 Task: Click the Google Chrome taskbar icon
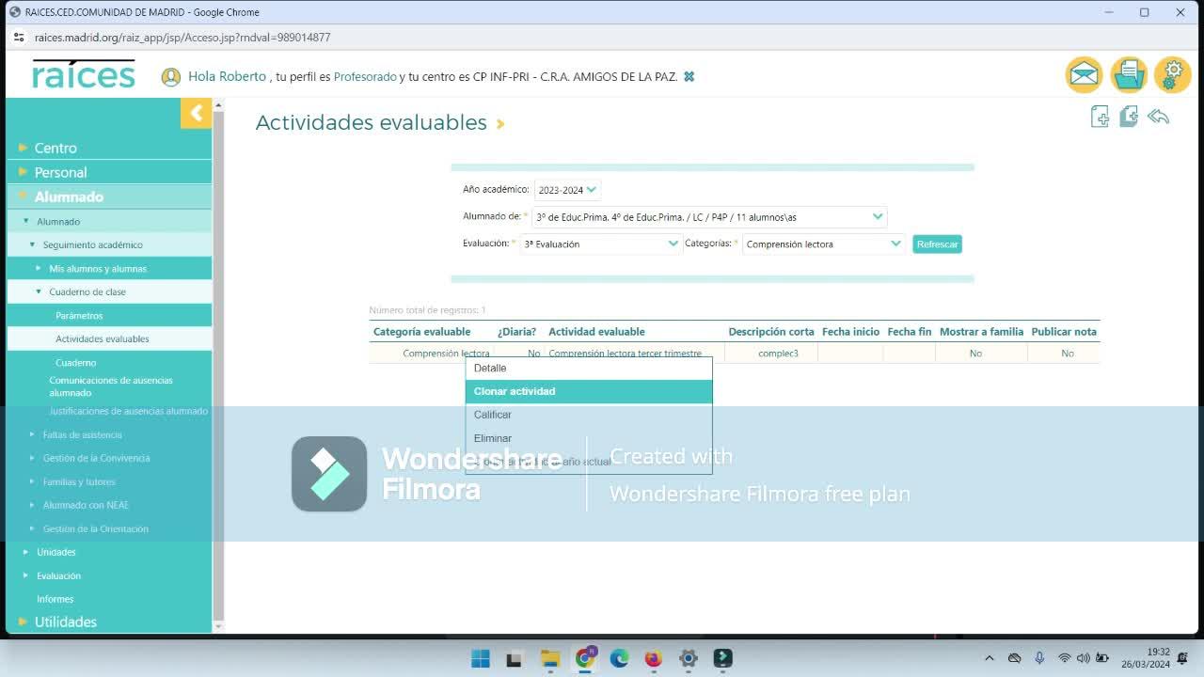tap(584, 658)
